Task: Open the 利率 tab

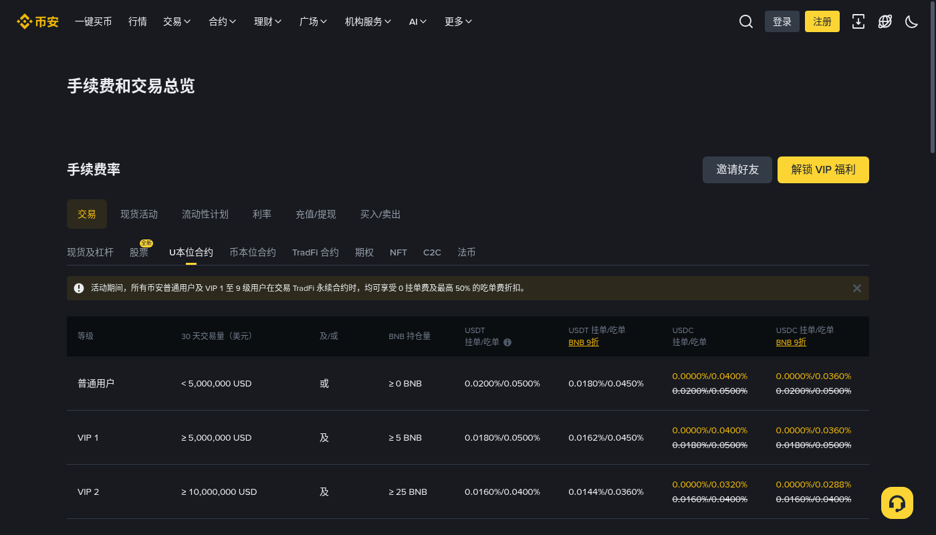Action: [262, 214]
